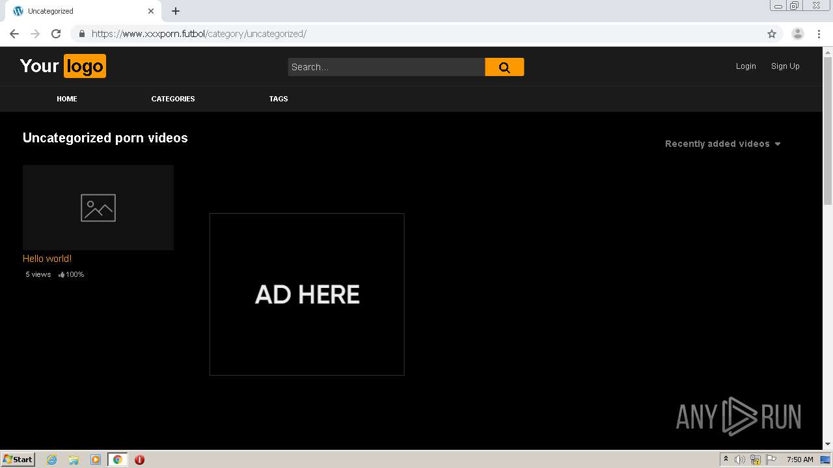Switch to Chrome in the taskbar

pyautogui.click(x=117, y=460)
